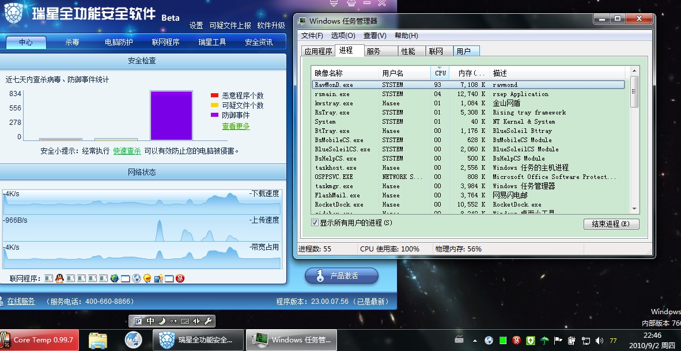Click the volume speaker tray icon
Image resolution: width=681 pixels, height=351 pixels.
600,341
